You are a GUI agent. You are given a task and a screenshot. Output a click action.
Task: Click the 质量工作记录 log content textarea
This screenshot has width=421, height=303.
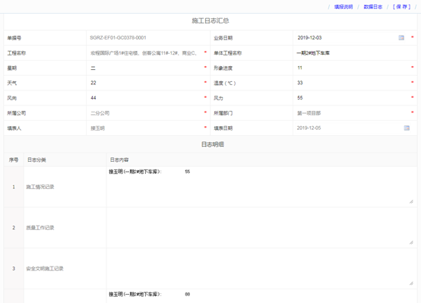pyautogui.click(x=261, y=227)
